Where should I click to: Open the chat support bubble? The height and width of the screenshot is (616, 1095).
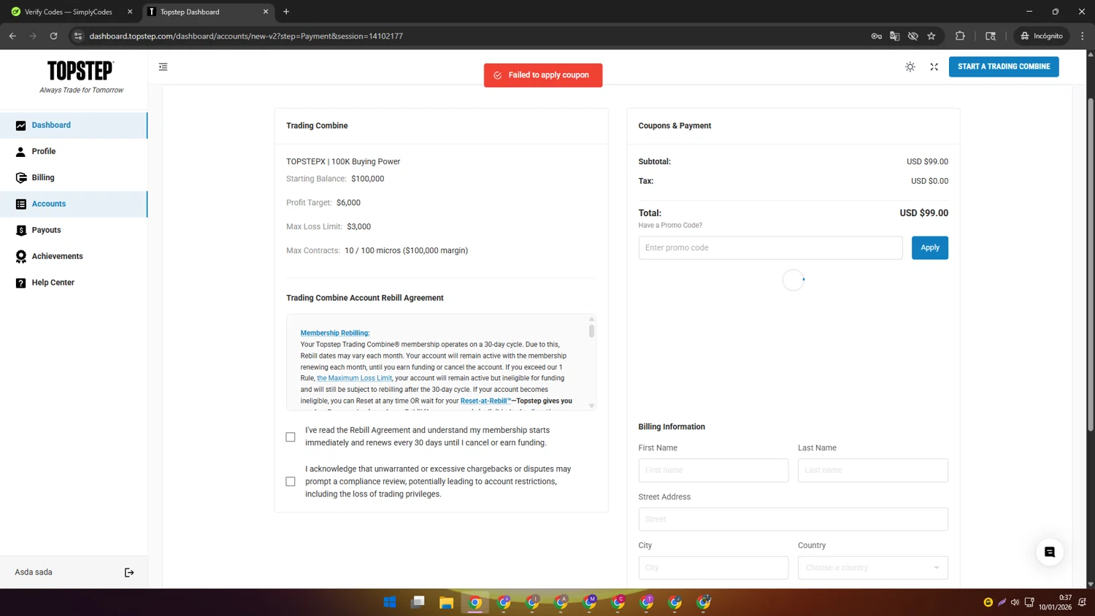[x=1050, y=553]
